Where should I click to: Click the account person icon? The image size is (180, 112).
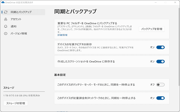pos(6,19)
